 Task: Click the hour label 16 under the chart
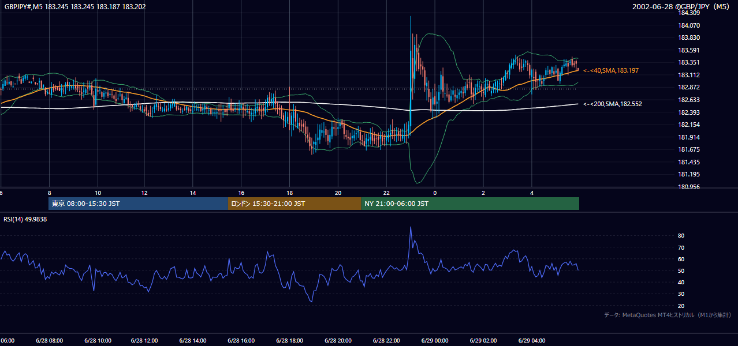pyautogui.click(x=241, y=193)
